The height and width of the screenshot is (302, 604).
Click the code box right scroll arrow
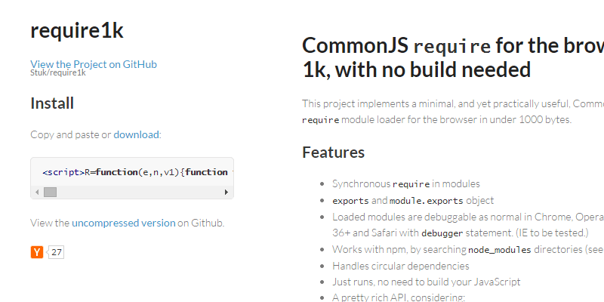pos(226,193)
